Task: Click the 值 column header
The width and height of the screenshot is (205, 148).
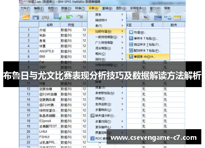Action: pos(152,25)
